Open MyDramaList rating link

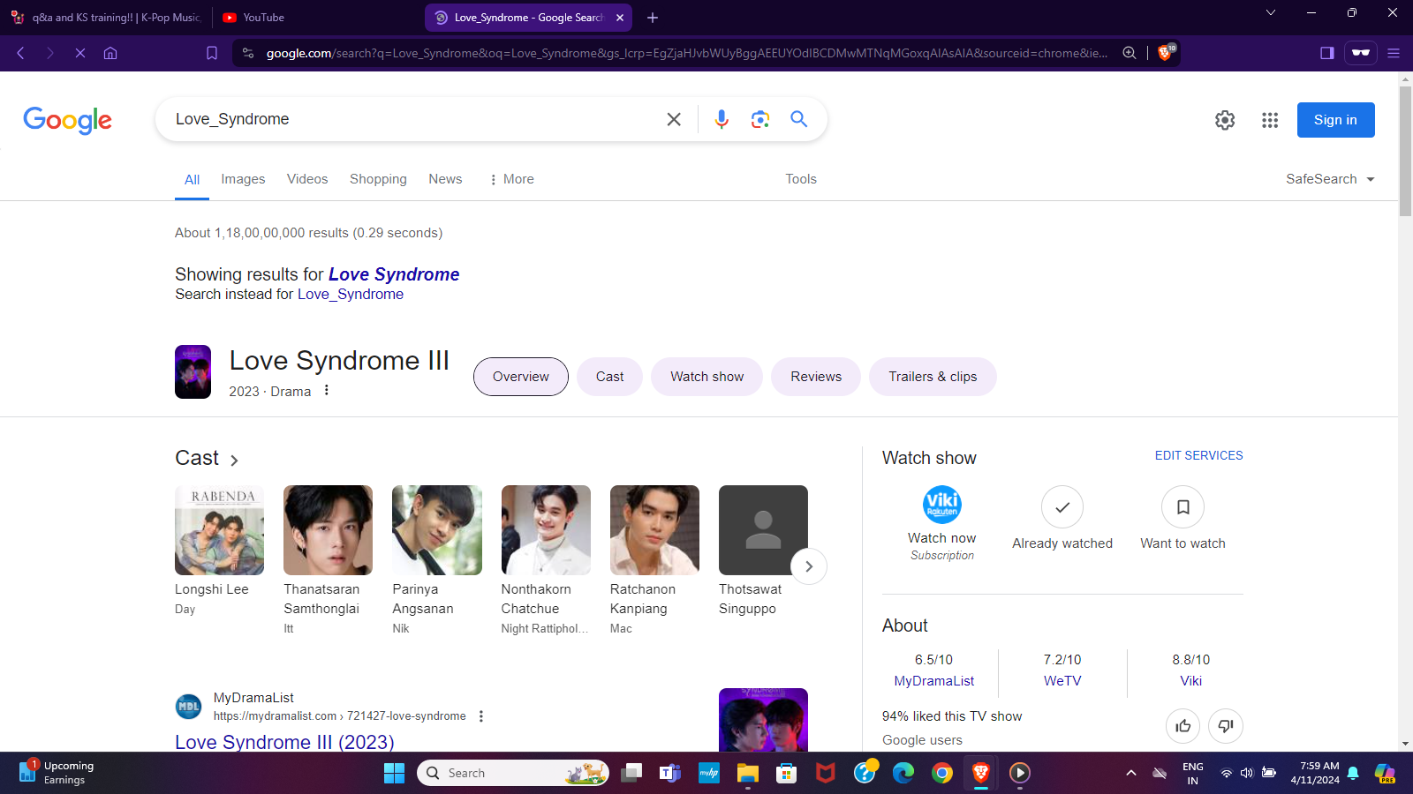pos(933,681)
